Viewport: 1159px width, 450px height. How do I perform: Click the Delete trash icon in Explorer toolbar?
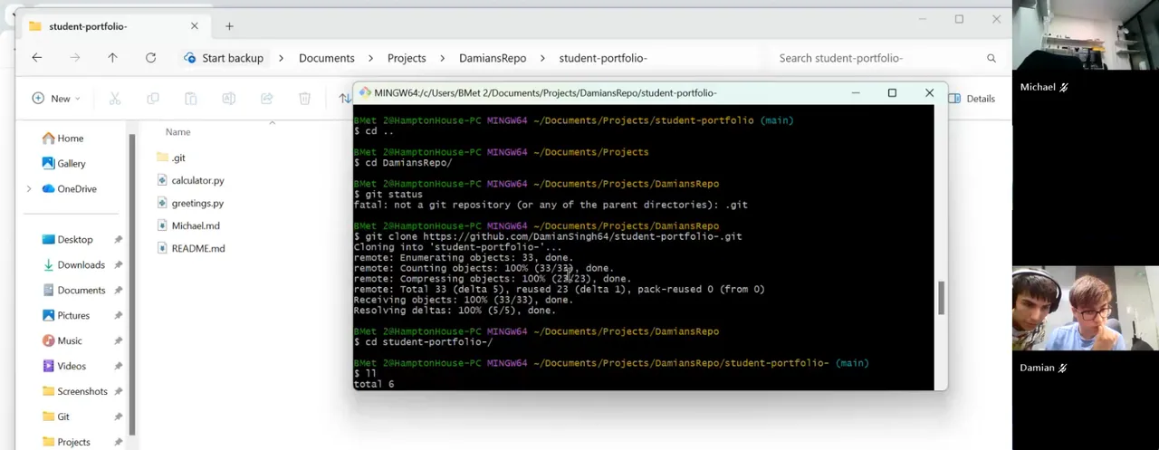click(305, 99)
